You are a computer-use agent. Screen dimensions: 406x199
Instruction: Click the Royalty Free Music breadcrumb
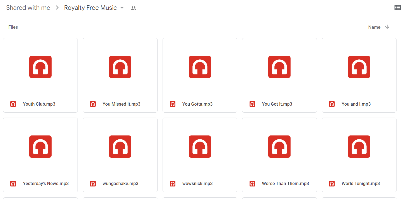[x=90, y=8]
